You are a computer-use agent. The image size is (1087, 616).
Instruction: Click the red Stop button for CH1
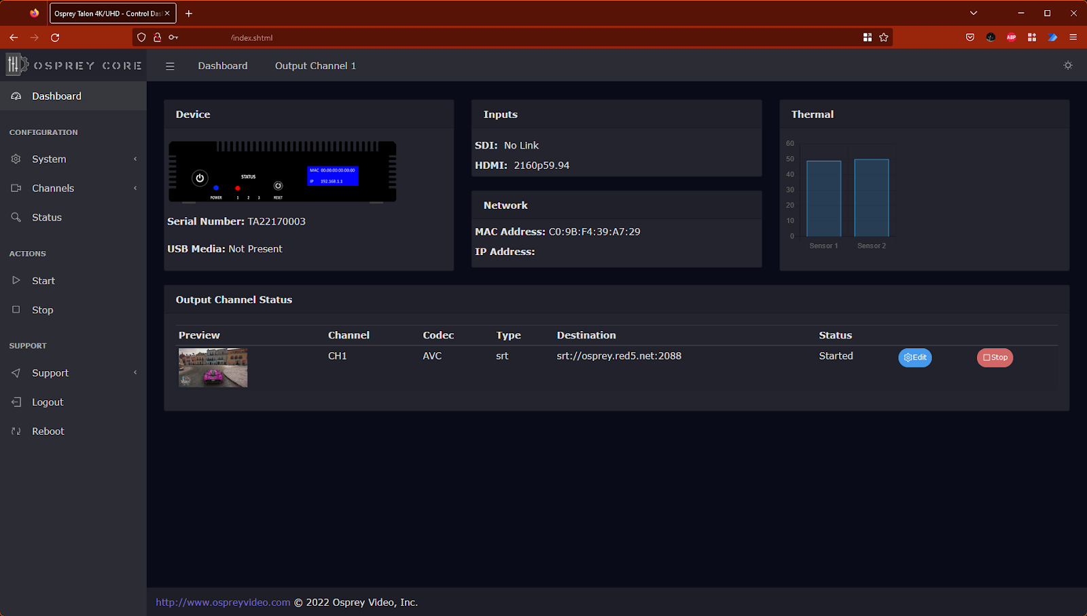point(995,358)
